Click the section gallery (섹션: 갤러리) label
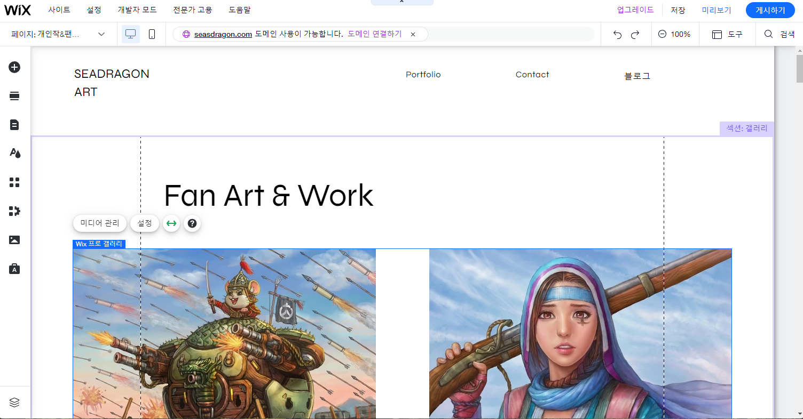Screen dimensions: 803x419 click(x=746, y=128)
